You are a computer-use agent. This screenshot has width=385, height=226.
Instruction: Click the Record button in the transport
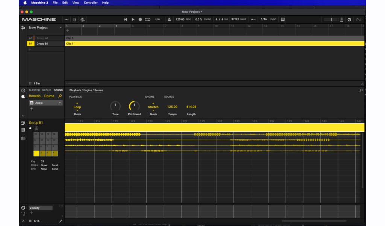140,20
